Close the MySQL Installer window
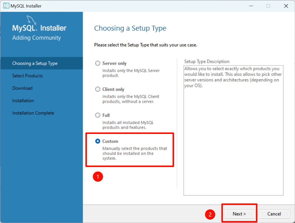Screen dimensions: 295x223 (x=286, y=6)
